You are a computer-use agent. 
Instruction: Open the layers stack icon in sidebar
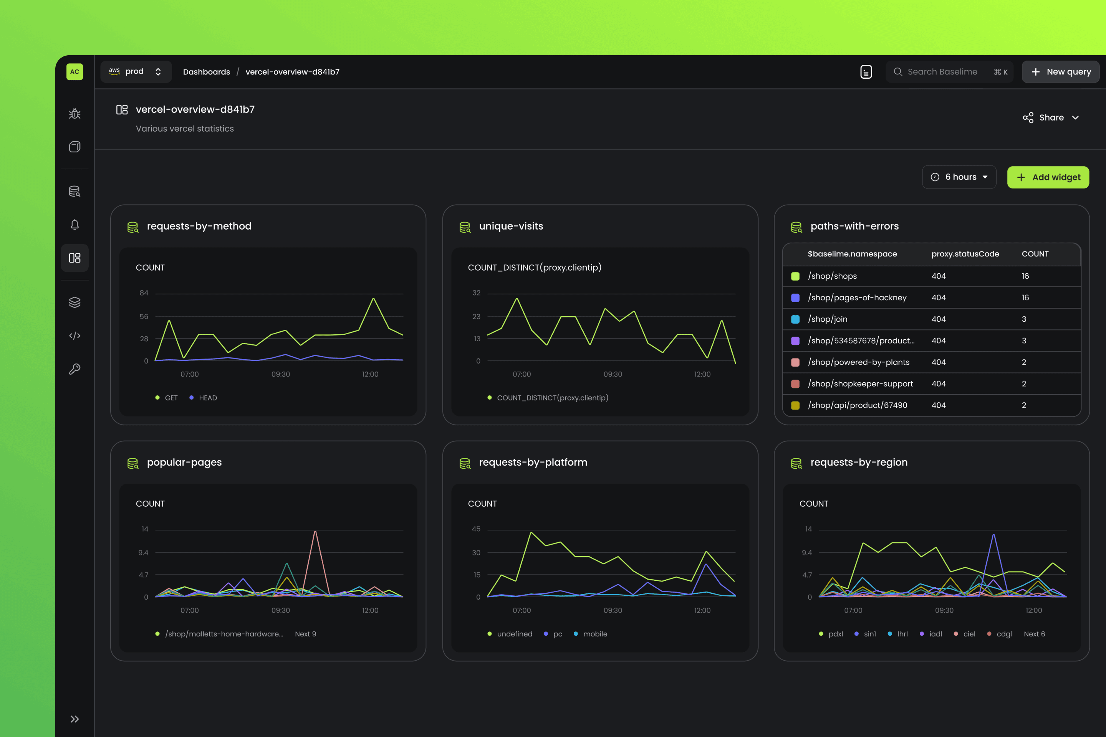(x=75, y=302)
